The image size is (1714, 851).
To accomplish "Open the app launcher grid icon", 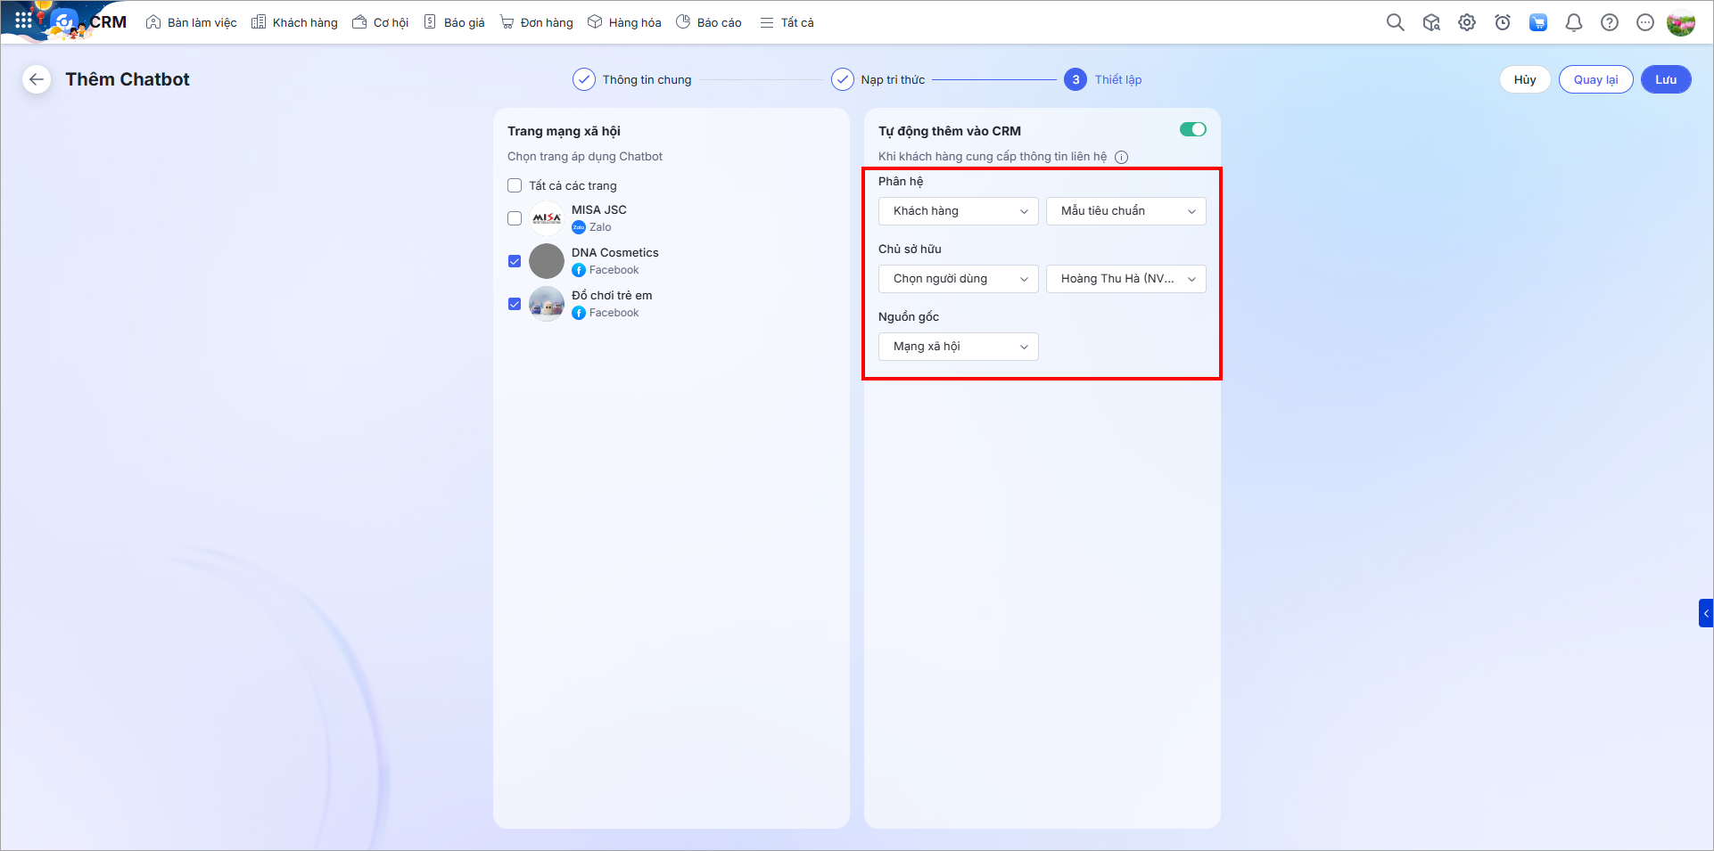I will coord(23,20).
